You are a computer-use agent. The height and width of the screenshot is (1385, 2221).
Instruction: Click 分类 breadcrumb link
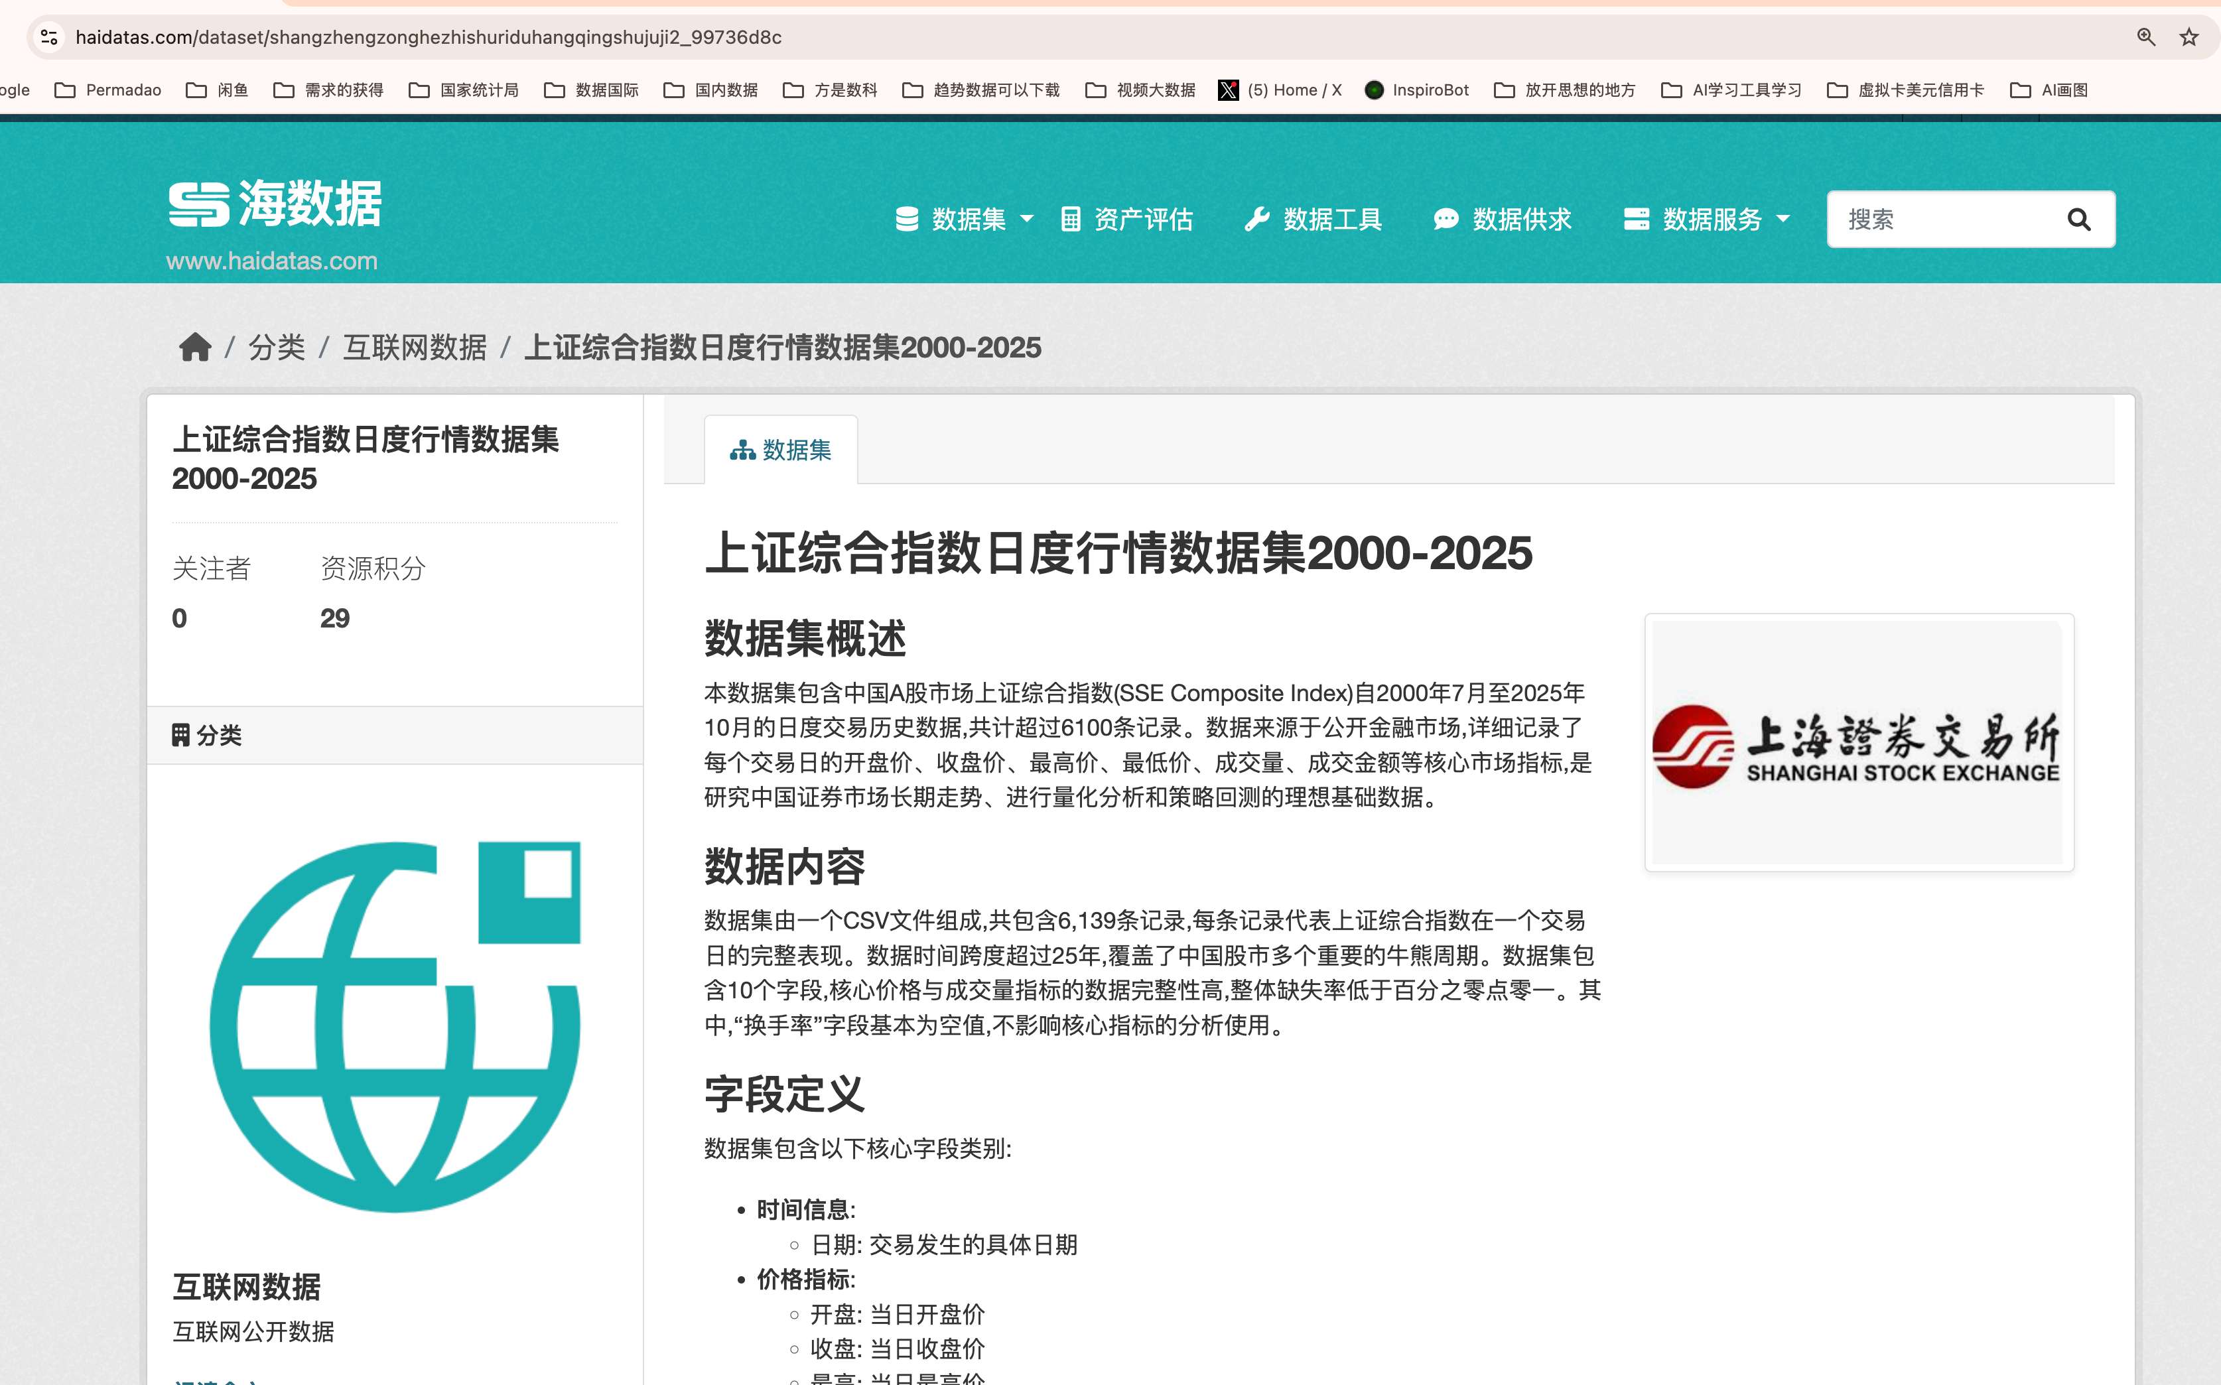coord(277,347)
